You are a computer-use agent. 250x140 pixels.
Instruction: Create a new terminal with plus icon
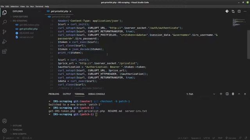[221, 94]
